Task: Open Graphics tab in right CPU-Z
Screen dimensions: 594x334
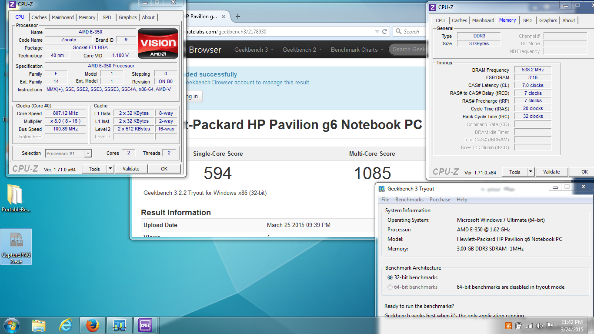Action: click(548, 20)
